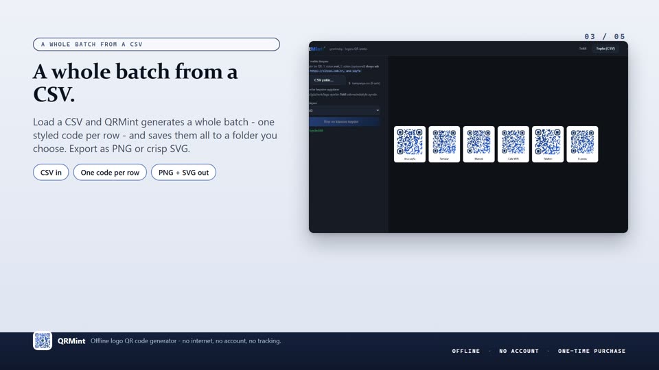Click the 03 / 05 slide counter
This screenshot has height=370, width=659.
tap(605, 36)
